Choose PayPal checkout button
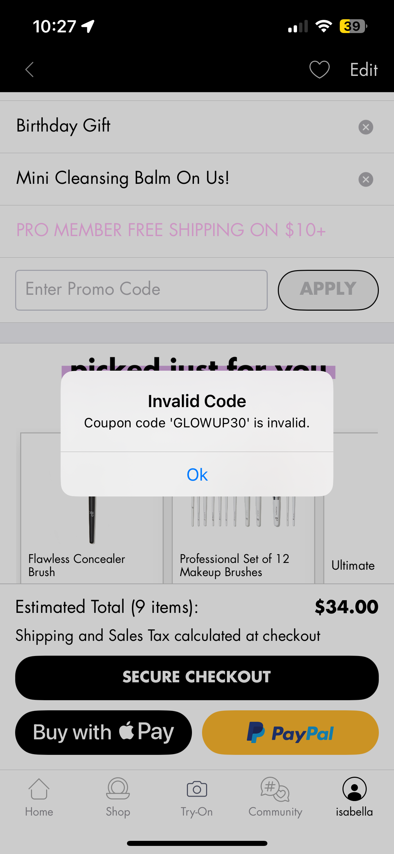 (290, 732)
